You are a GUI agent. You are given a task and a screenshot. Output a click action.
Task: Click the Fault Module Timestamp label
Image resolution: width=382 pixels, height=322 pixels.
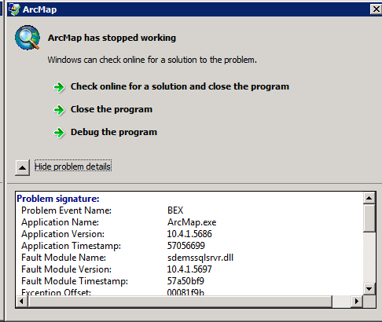[x=75, y=281]
